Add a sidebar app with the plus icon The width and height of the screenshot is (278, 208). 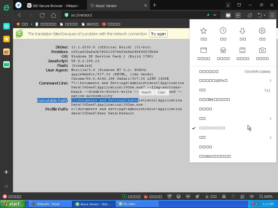tap(6, 172)
